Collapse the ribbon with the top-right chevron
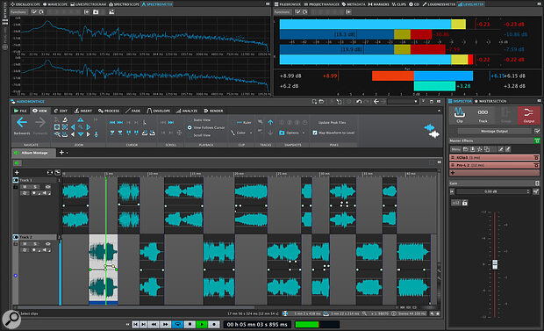 (x=439, y=111)
